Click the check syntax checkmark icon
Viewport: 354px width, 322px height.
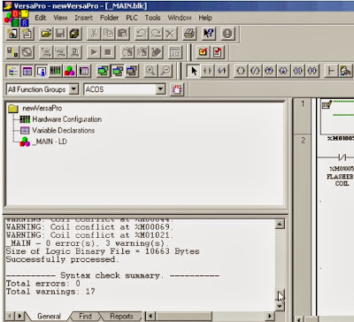pos(203,52)
